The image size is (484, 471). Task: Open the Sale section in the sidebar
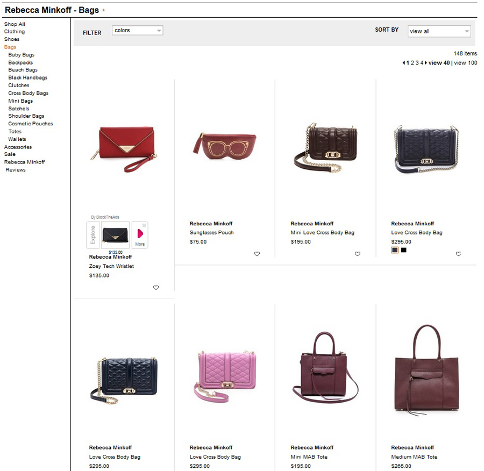[10, 154]
